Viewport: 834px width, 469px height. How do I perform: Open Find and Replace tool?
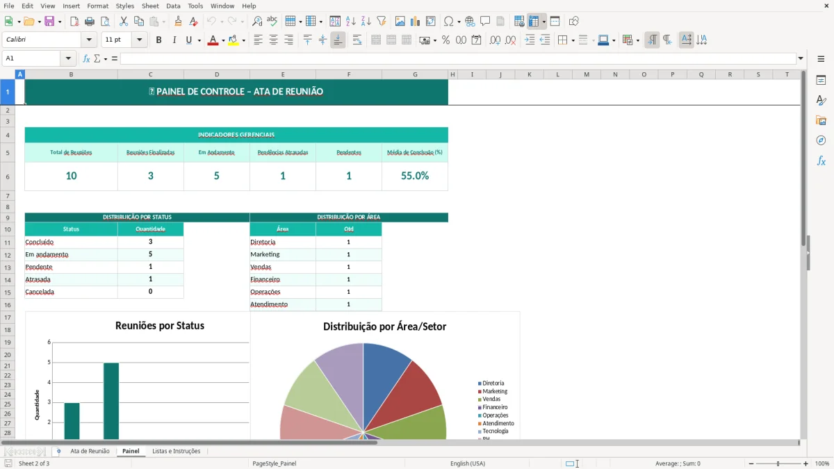pos(257,22)
